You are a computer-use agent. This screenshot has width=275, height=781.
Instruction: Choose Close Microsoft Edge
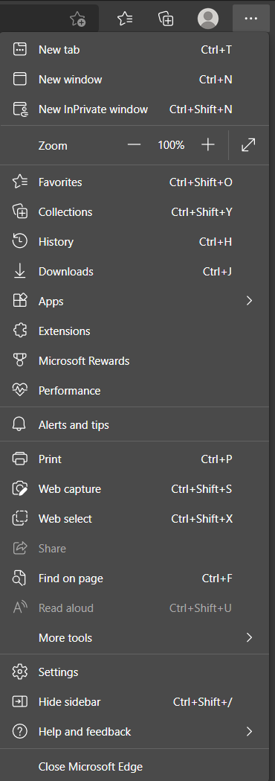pyautogui.click(x=137, y=767)
